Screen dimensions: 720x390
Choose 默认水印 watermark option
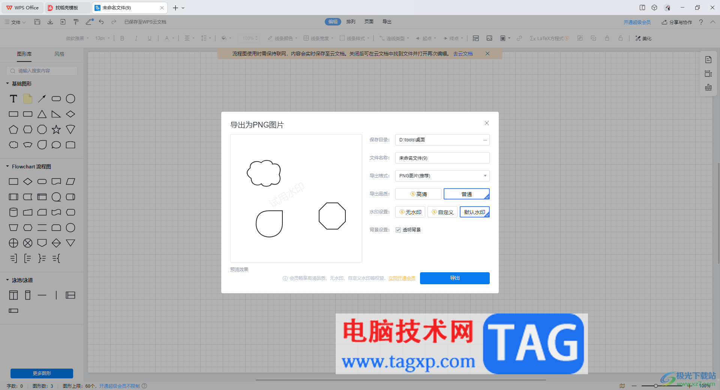(475, 212)
